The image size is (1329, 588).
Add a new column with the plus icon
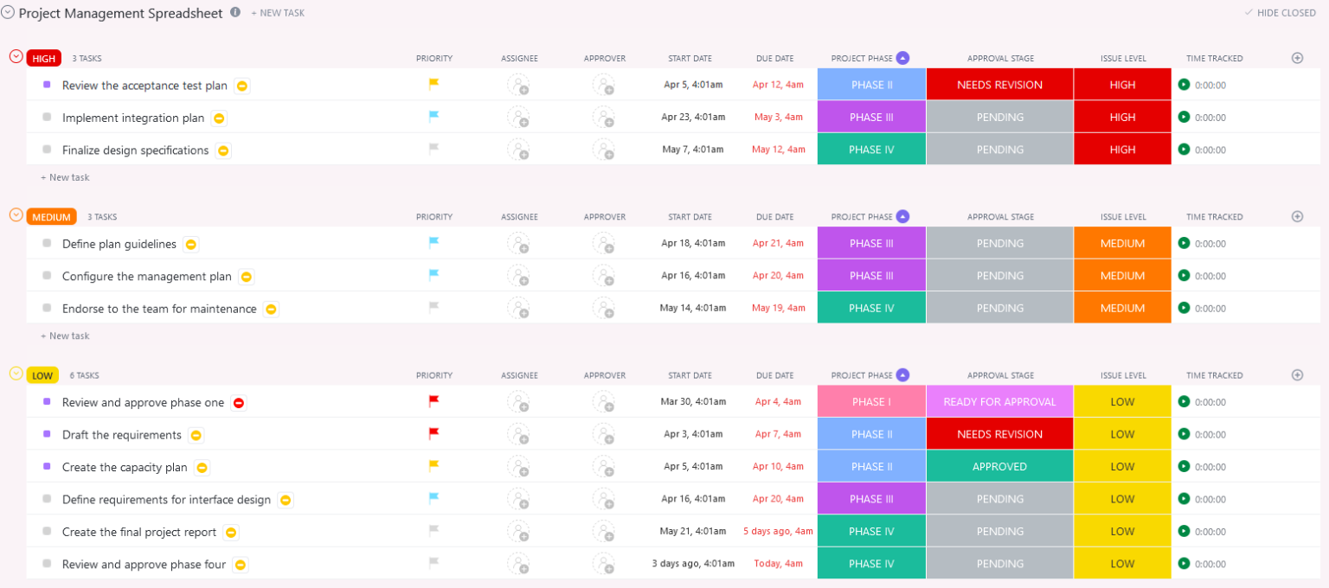click(x=1297, y=58)
